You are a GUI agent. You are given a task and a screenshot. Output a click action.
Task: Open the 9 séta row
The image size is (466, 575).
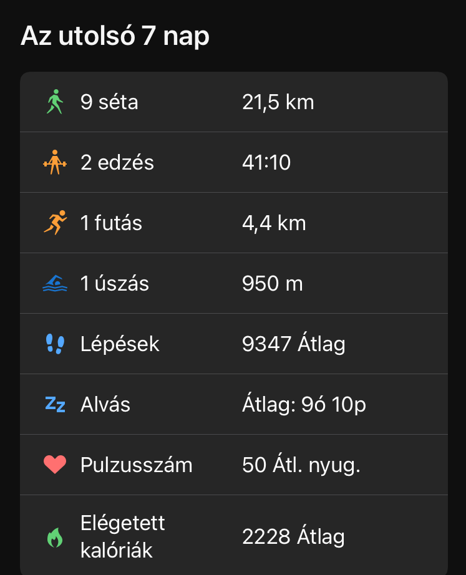(109, 102)
